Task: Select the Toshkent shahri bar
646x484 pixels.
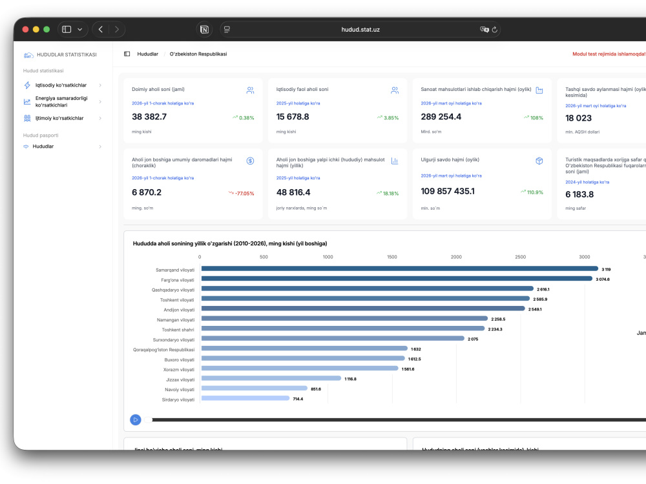Action: click(x=343, y=328)
